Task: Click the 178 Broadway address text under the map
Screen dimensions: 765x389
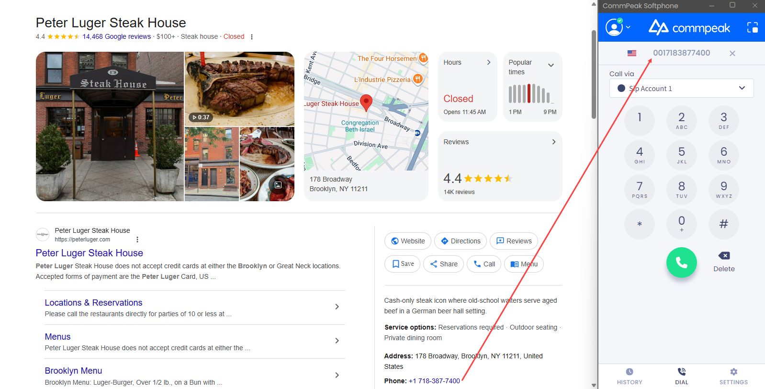Action: click(338, 184)
